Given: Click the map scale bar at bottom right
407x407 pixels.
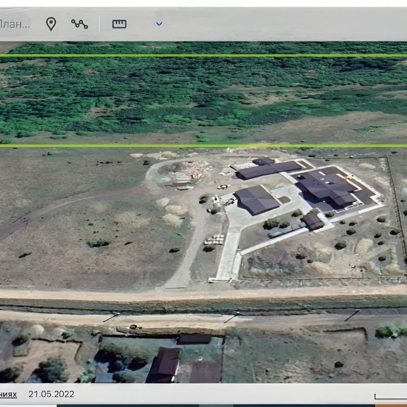Looking at the screenshot, I should click(390, 397).
